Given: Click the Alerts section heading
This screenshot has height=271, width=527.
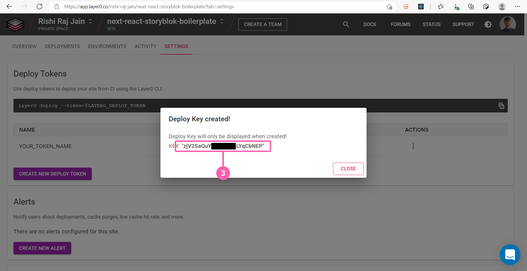Looking at the screenshot, I should coord(24,202).
